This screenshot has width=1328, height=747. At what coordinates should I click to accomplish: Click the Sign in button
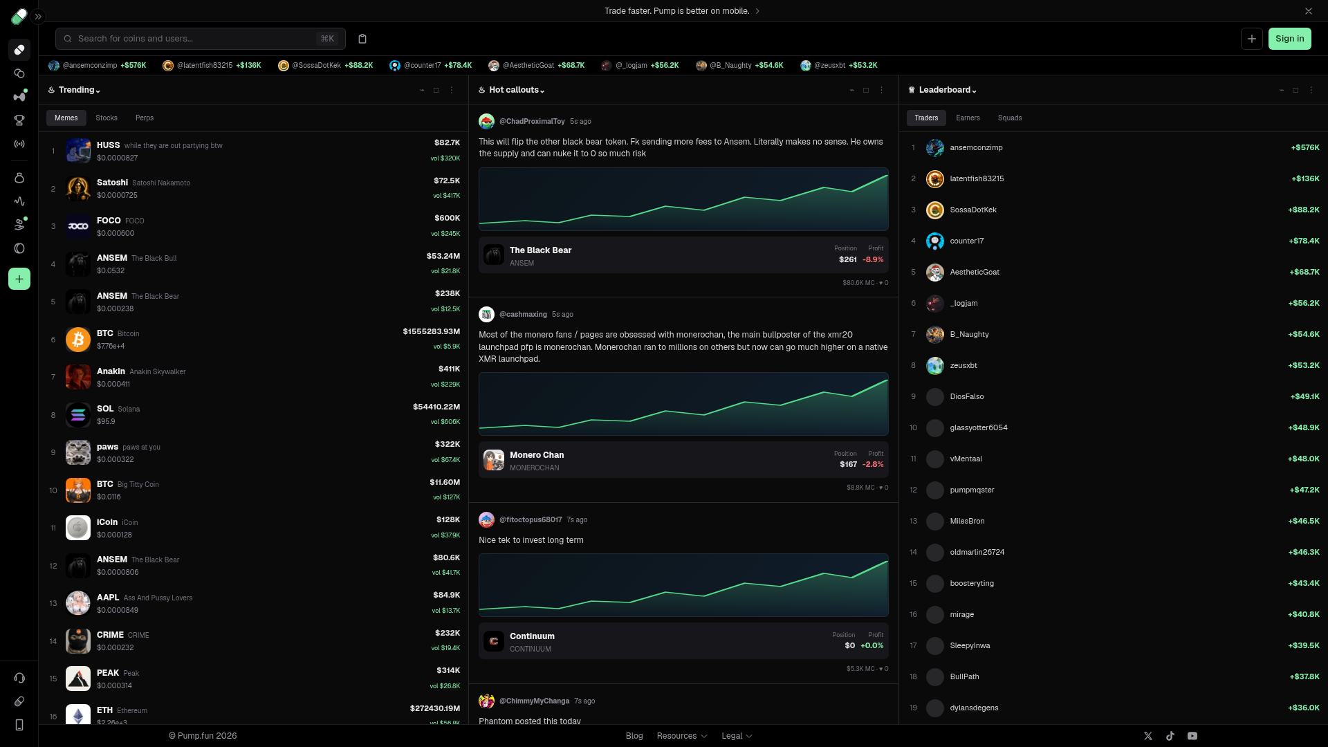click(1289, 39)
